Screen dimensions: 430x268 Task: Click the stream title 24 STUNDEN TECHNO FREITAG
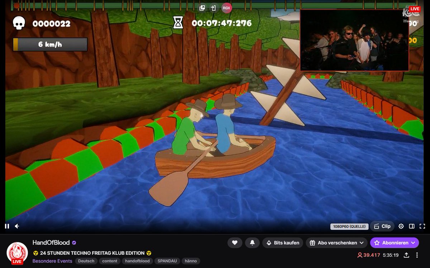92,253
